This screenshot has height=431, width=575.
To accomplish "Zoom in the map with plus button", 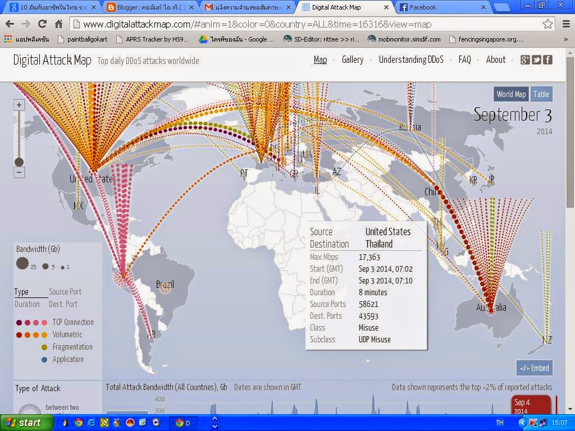I will pos(19,105).
